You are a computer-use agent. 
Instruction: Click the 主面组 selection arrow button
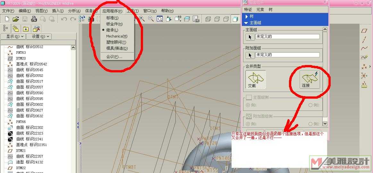(x=250, y=37)
